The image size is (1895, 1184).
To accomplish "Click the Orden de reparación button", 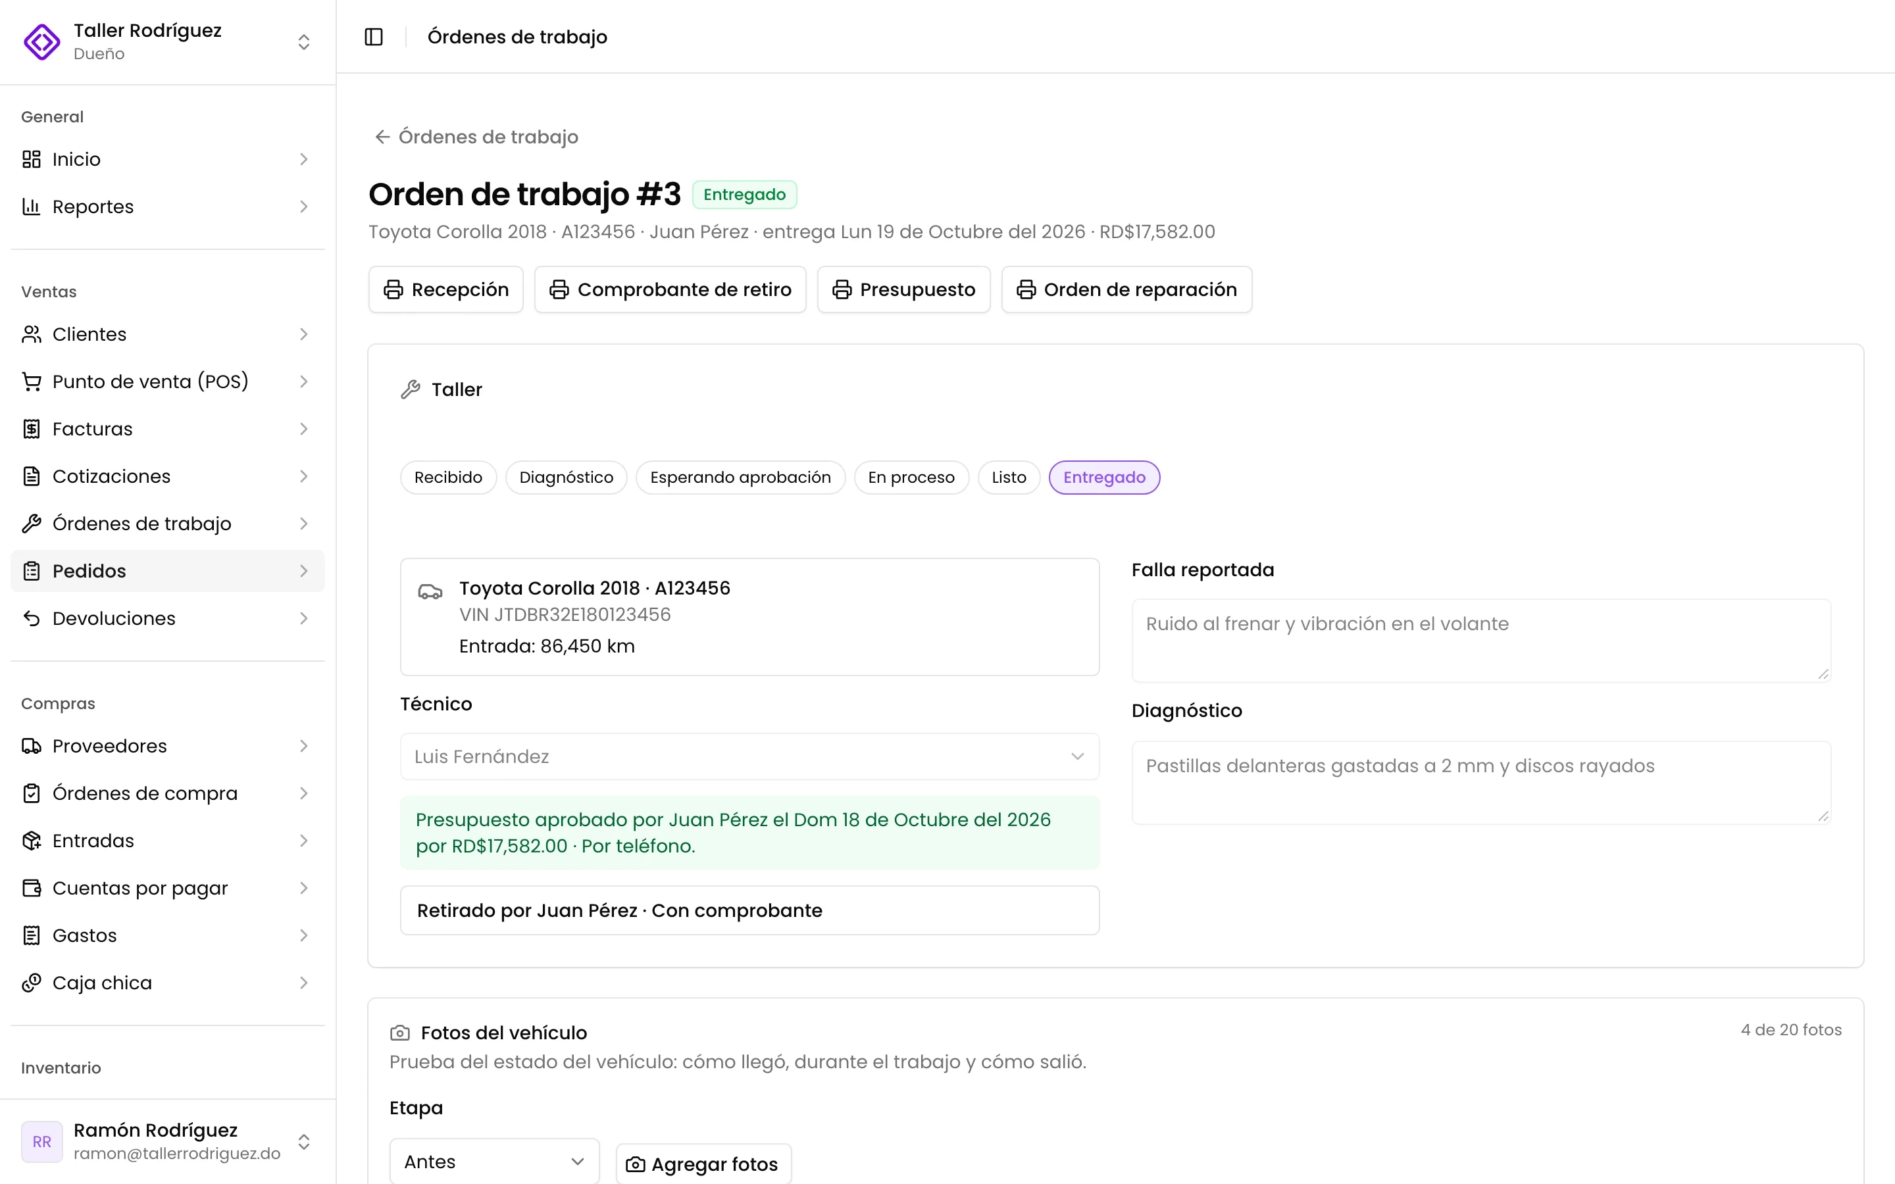I will (x=1126, y=289).
